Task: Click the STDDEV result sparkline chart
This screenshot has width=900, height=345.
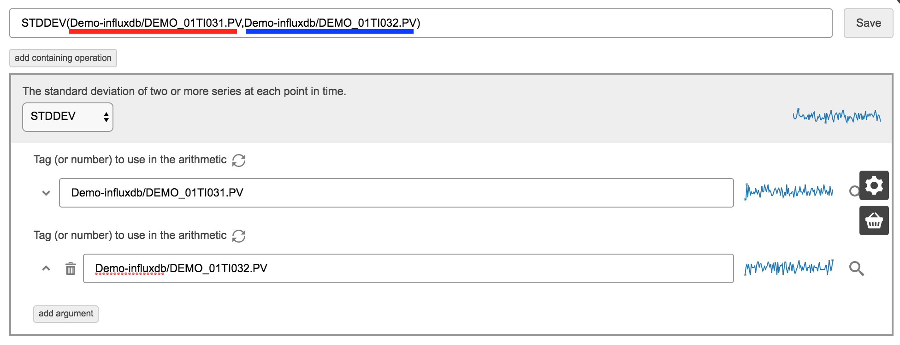Action: point(836,116)
